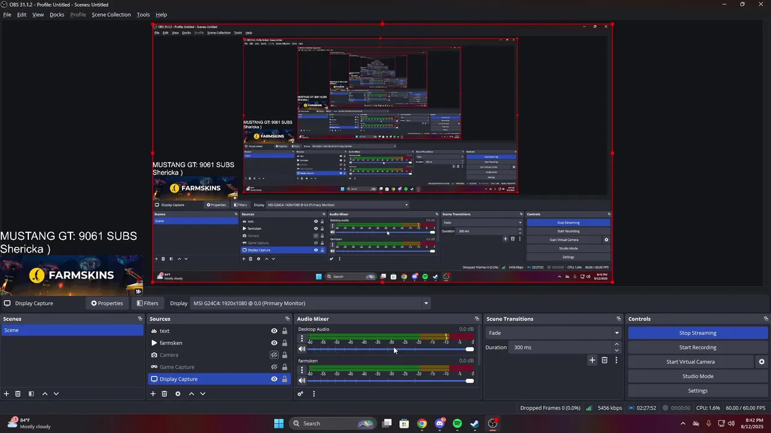Viewport: 771px width, 433px height.
Task: Move scene up with arrow icon
Action: 45,394
